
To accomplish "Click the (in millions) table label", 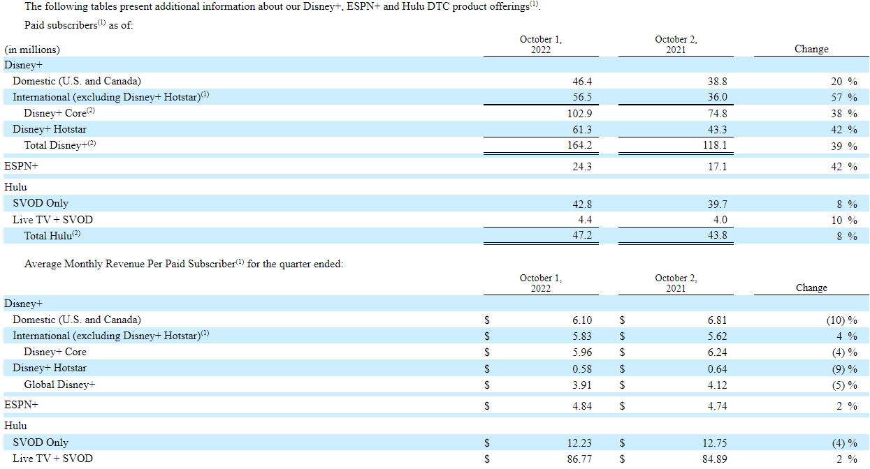I will (32, 50).
